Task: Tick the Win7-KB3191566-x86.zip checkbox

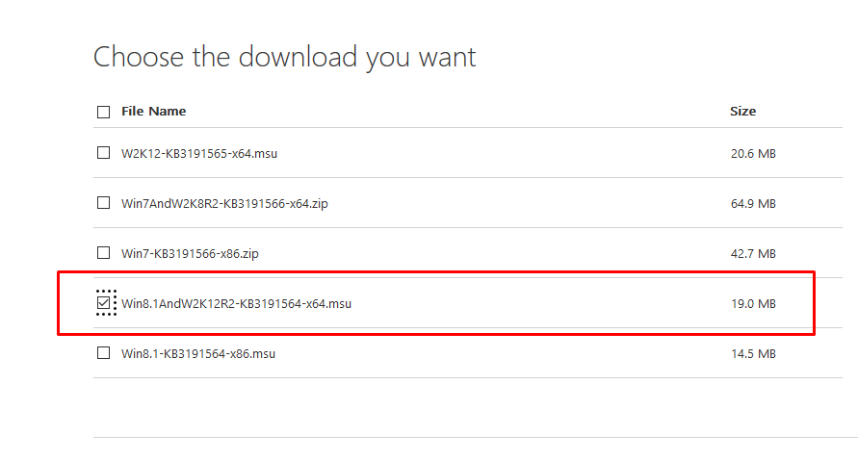Action: pyautogui.click(x=103, y=253)
